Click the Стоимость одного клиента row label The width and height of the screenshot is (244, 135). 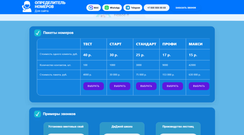tap(58, 54)
